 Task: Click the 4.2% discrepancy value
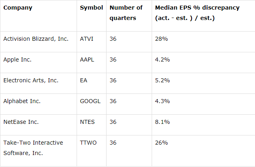[162, 60]
